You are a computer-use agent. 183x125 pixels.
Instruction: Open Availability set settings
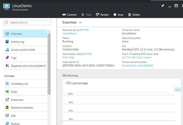(x=19, y=84)
